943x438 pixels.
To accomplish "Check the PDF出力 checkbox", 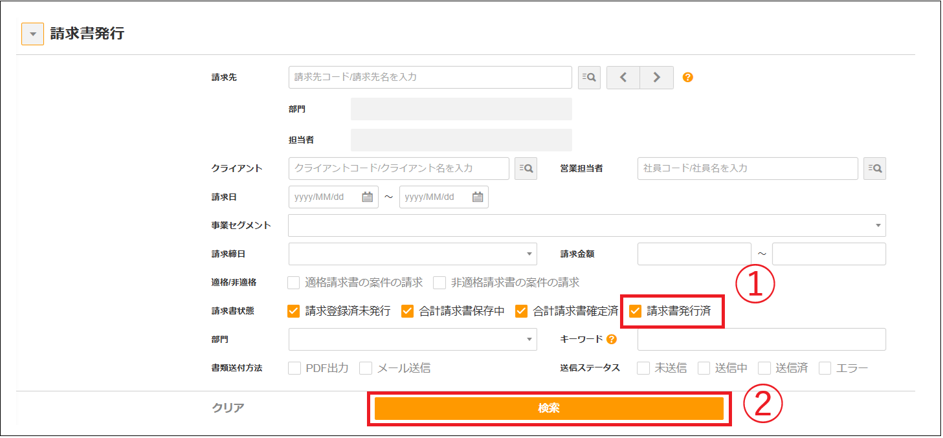I will (294, 368).
